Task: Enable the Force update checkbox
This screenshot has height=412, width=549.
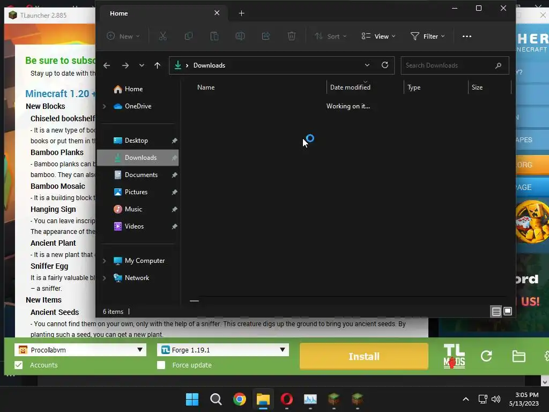Action: point(161,365)
